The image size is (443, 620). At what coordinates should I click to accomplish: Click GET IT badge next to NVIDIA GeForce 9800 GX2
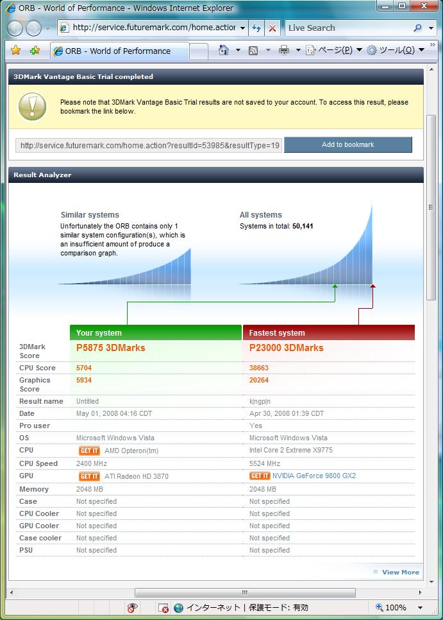pos(260,476)
